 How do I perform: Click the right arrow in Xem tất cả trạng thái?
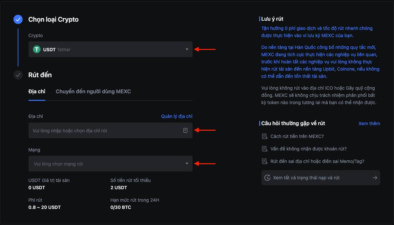click(x=375, y=178)
